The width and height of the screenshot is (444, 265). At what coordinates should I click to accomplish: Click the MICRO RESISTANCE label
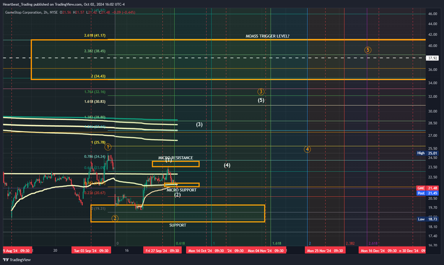[x=175, y=158]
